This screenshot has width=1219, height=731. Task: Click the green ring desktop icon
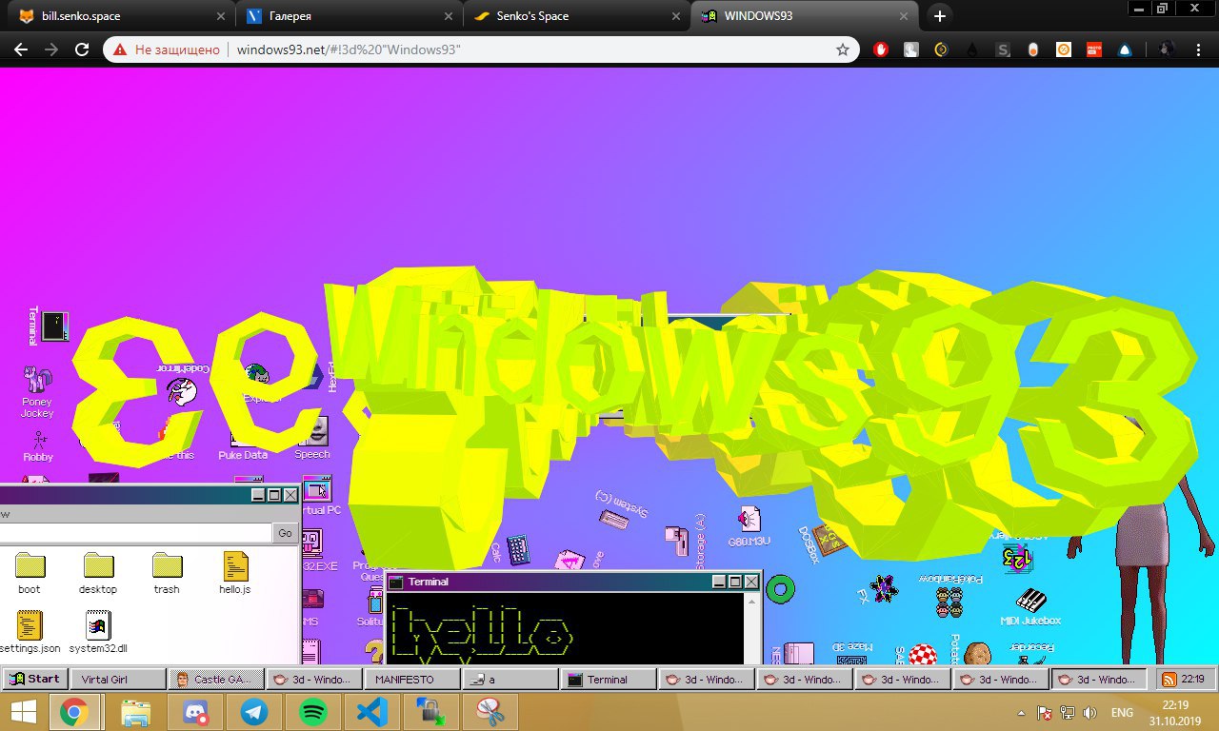pos(780,589)
